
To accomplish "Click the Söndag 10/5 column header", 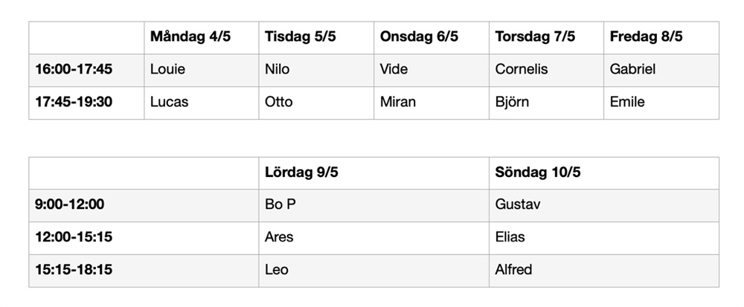I will [x=537, y=173].
